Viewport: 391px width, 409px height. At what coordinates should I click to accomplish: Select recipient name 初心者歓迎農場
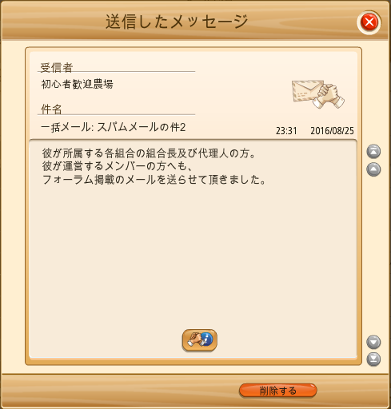point(77,84)
